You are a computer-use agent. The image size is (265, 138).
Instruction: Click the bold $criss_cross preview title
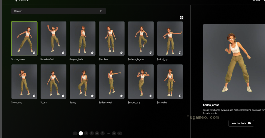pyautogui.click(x=211, y=105)
